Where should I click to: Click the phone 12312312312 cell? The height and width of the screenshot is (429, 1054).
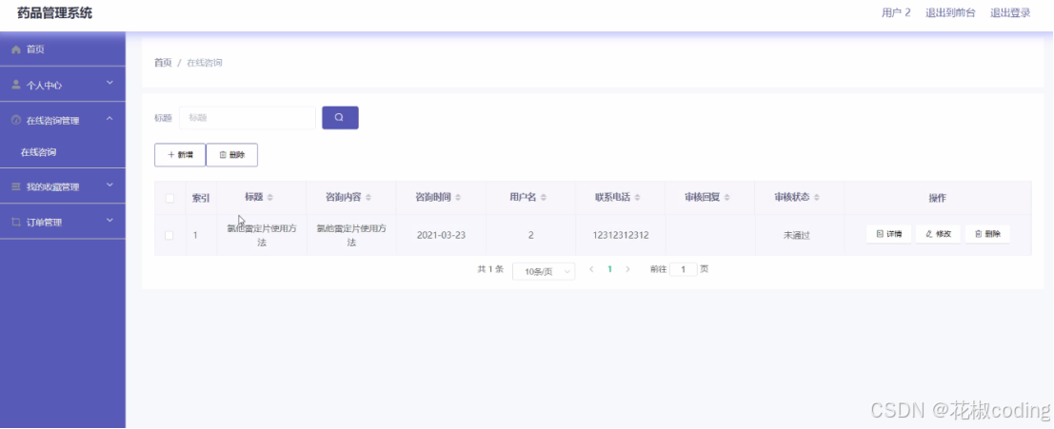pos(621,235)
